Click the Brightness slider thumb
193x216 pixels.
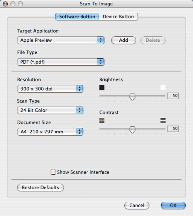coord(132,97)
